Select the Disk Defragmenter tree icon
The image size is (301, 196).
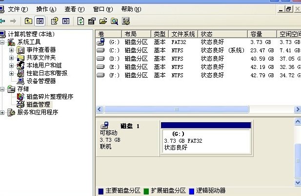(20, 97)
